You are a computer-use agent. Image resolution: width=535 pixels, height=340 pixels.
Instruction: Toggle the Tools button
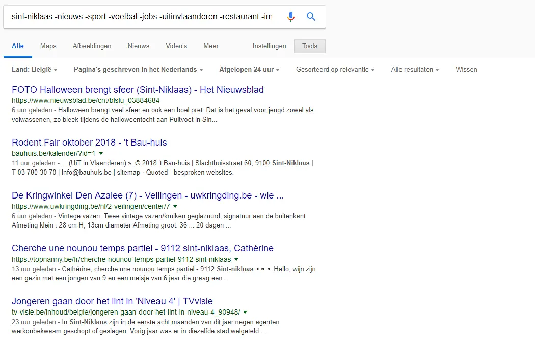pos(309,46)
